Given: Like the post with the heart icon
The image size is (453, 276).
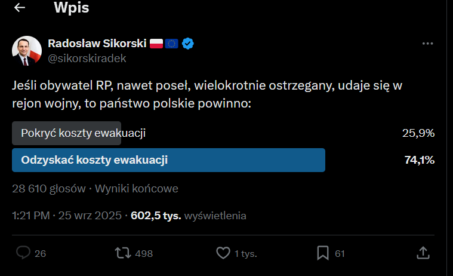Looking at the screenshot, I should click(223, 253).
